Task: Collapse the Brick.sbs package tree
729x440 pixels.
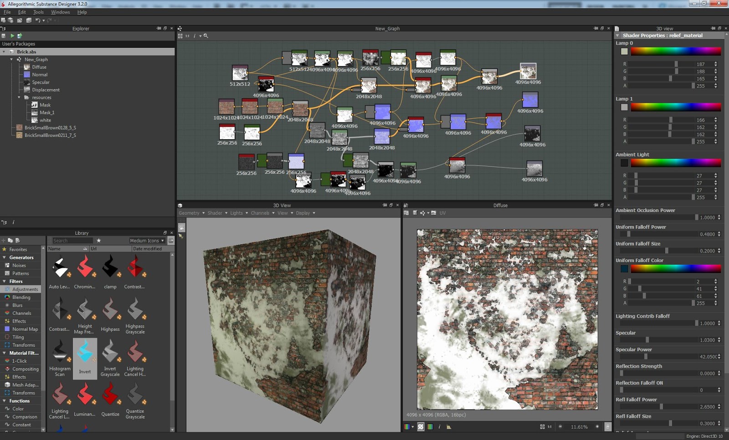Action: click(4, 52)
